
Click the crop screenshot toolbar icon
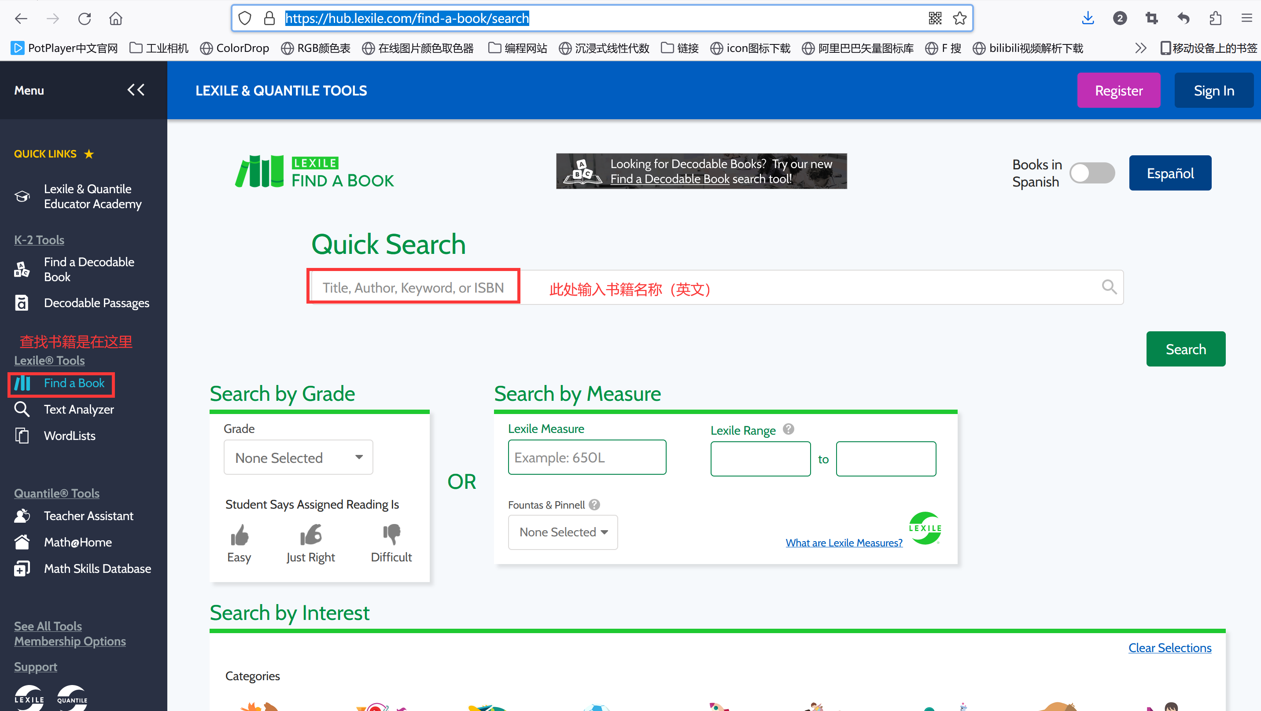(x=1152, y=18)
